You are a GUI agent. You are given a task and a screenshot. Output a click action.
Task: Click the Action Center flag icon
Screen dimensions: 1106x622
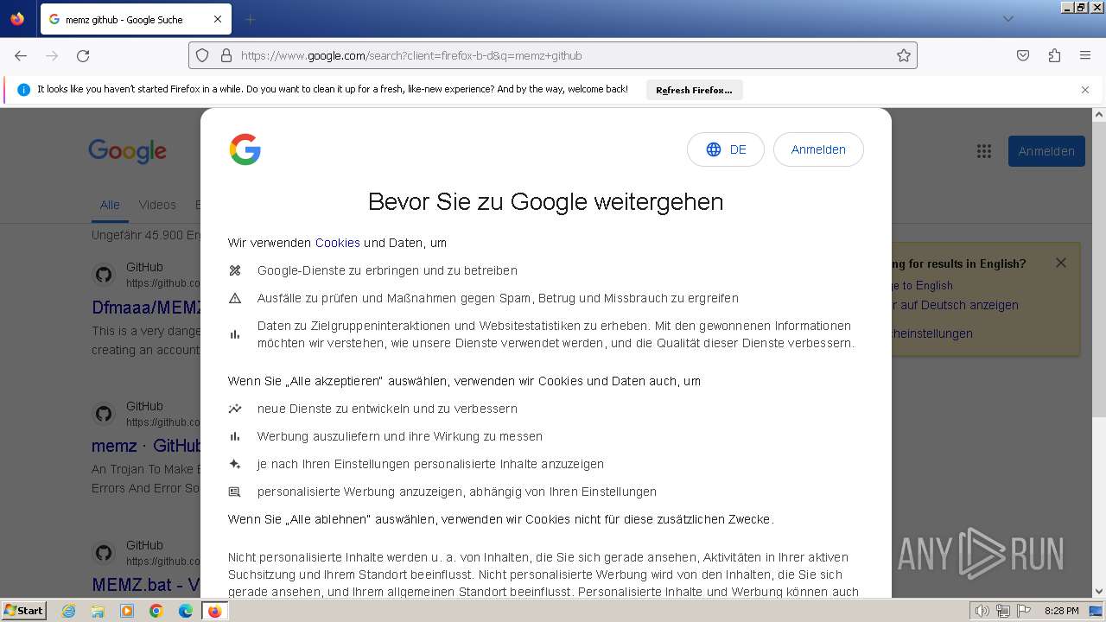pyautogui.click(x=1024, y=611)
